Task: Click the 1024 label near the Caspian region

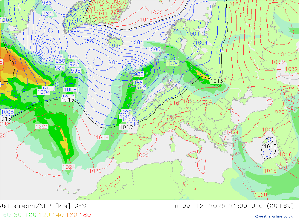Action: click(x=283, y=85)
